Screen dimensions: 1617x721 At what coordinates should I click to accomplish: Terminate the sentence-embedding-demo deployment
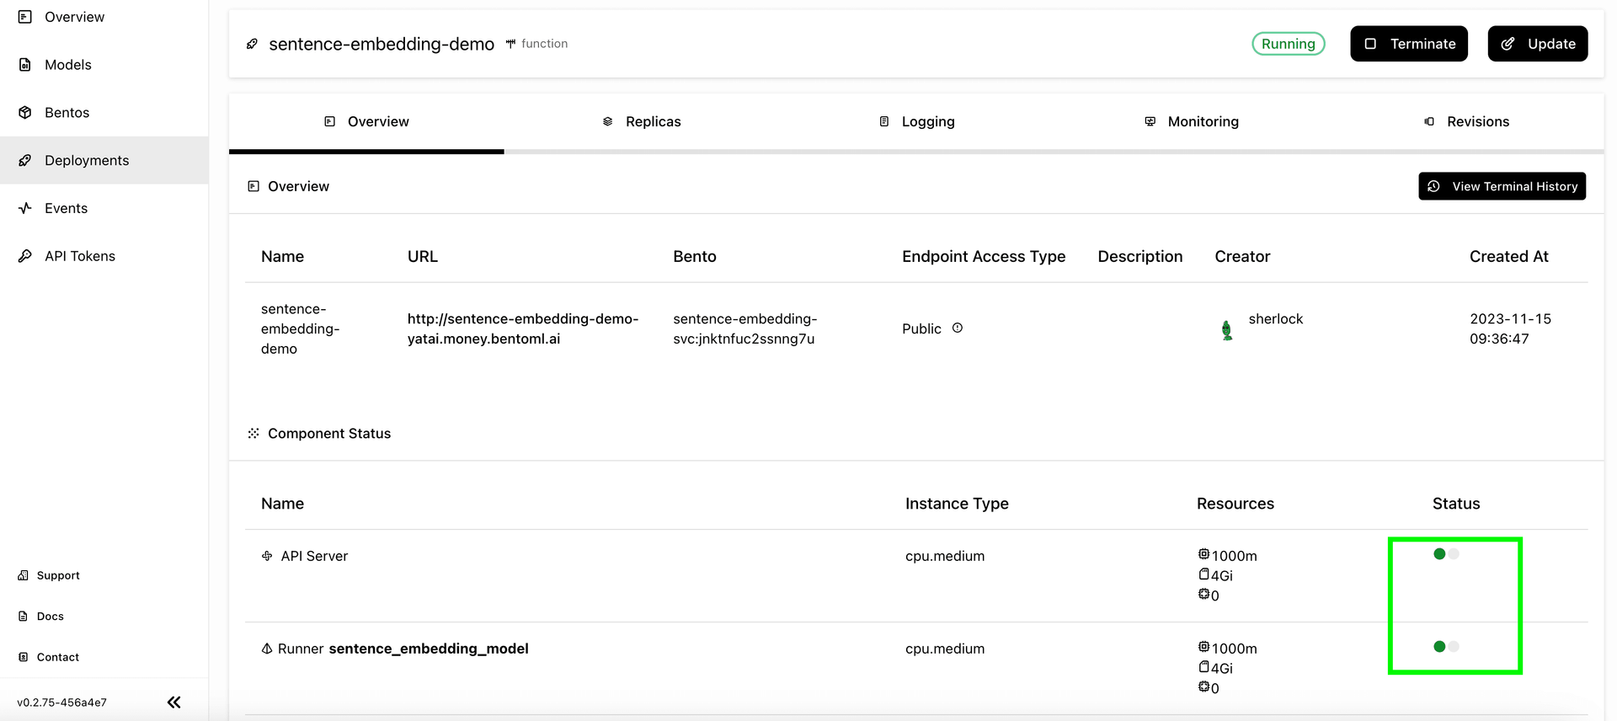[x=1408, y=44]
